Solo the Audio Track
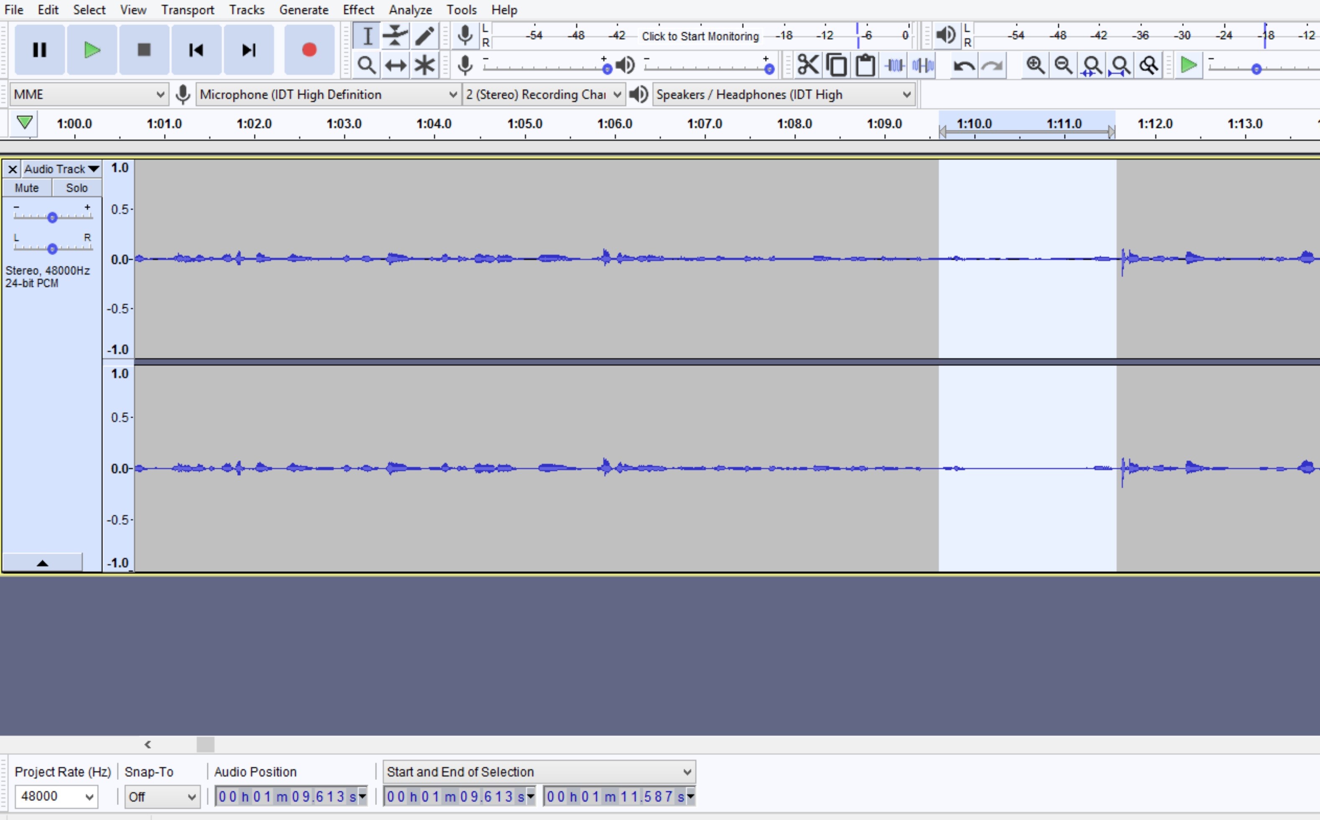 [77, 188]
